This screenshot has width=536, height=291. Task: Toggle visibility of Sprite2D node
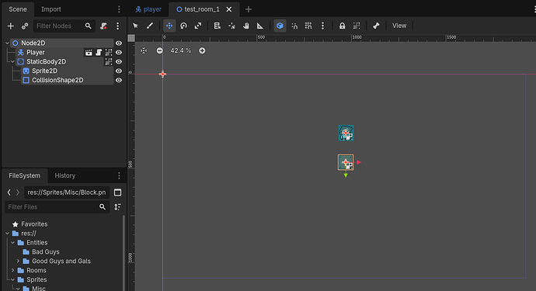pyautogui.click(x=119, y=71)
